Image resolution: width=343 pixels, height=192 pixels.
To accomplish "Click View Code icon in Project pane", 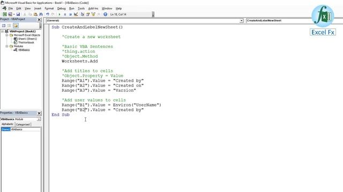I will click(x=4, y=26).
